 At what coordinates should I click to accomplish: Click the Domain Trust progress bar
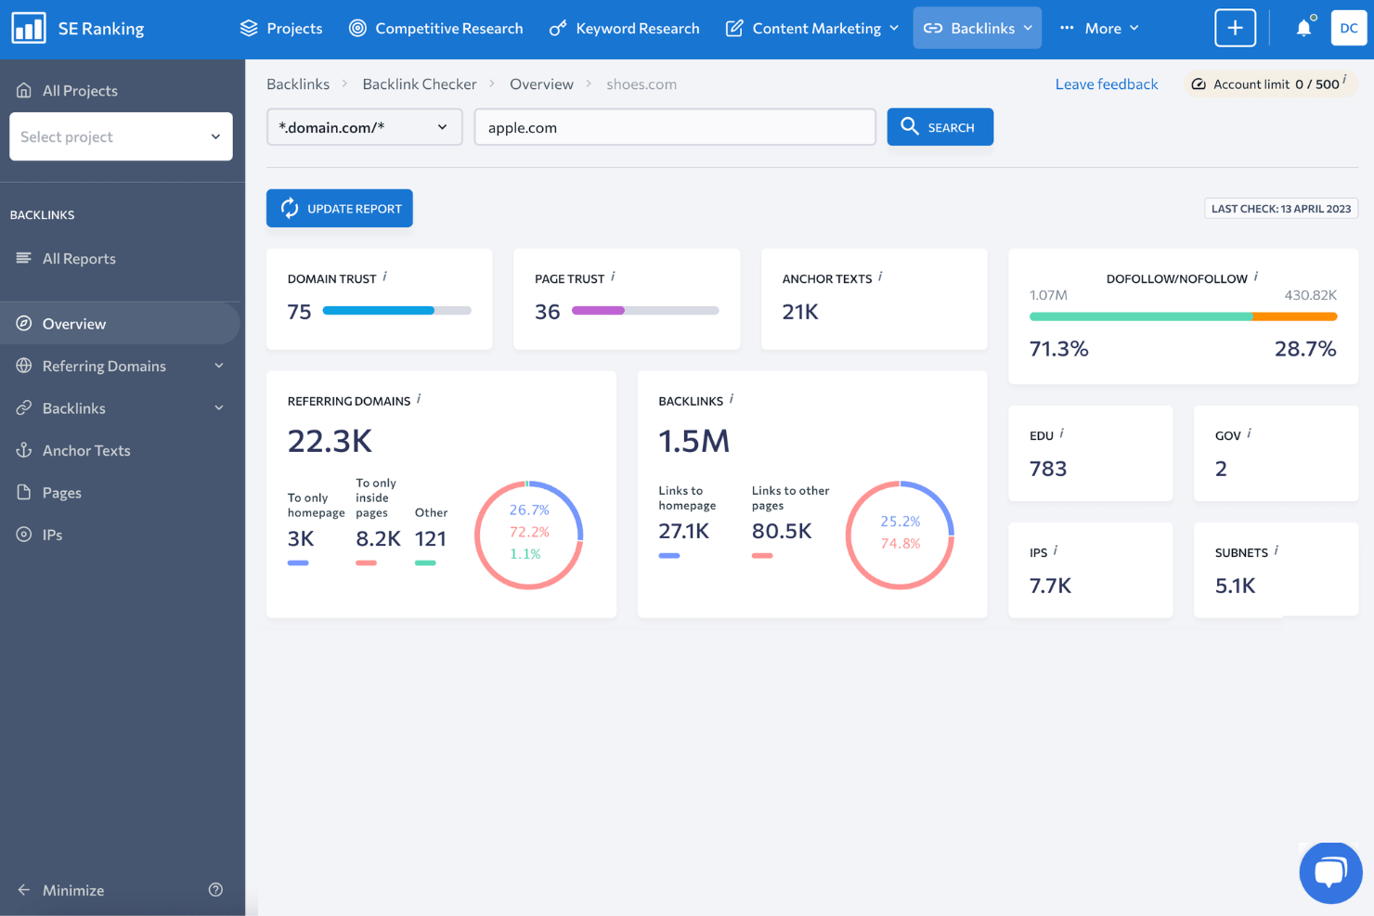tap(396, 310)
